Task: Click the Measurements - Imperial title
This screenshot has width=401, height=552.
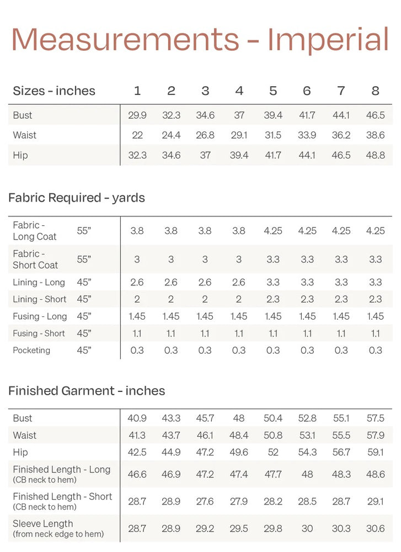Action: point(200,39)
